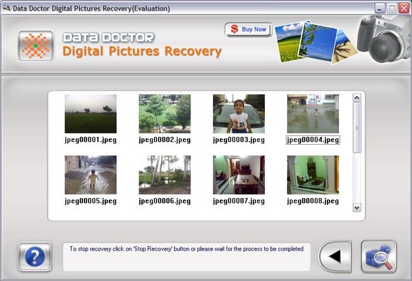Screen dimensions: 412x281
Task: Click the blue question mark help icon
Action: tap(35, 257)
